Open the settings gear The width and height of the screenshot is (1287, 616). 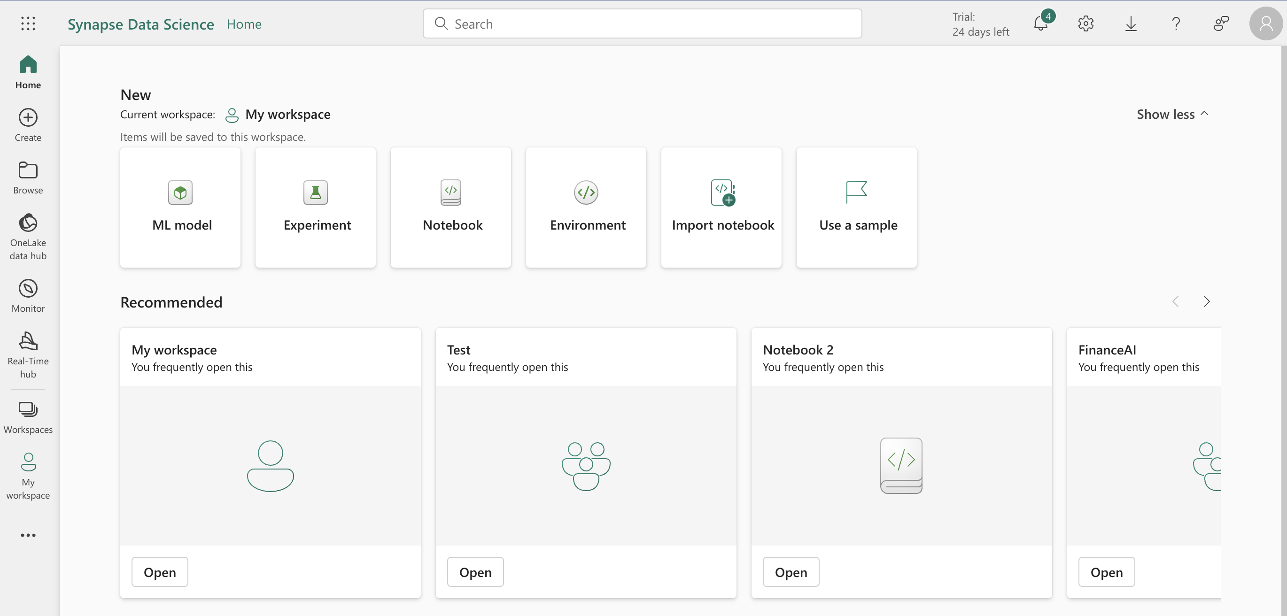coord(1085,23)
